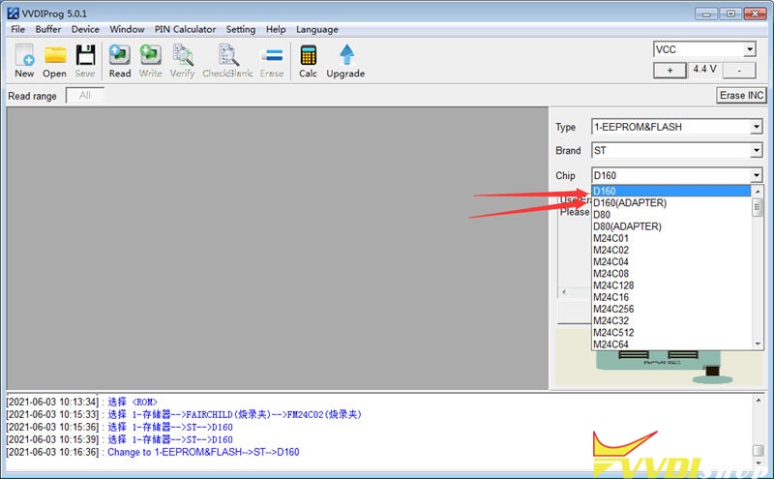Screen dimensions: 774x479
Task: Click chip list scrollbar up arrow
Action: (758, 191)
